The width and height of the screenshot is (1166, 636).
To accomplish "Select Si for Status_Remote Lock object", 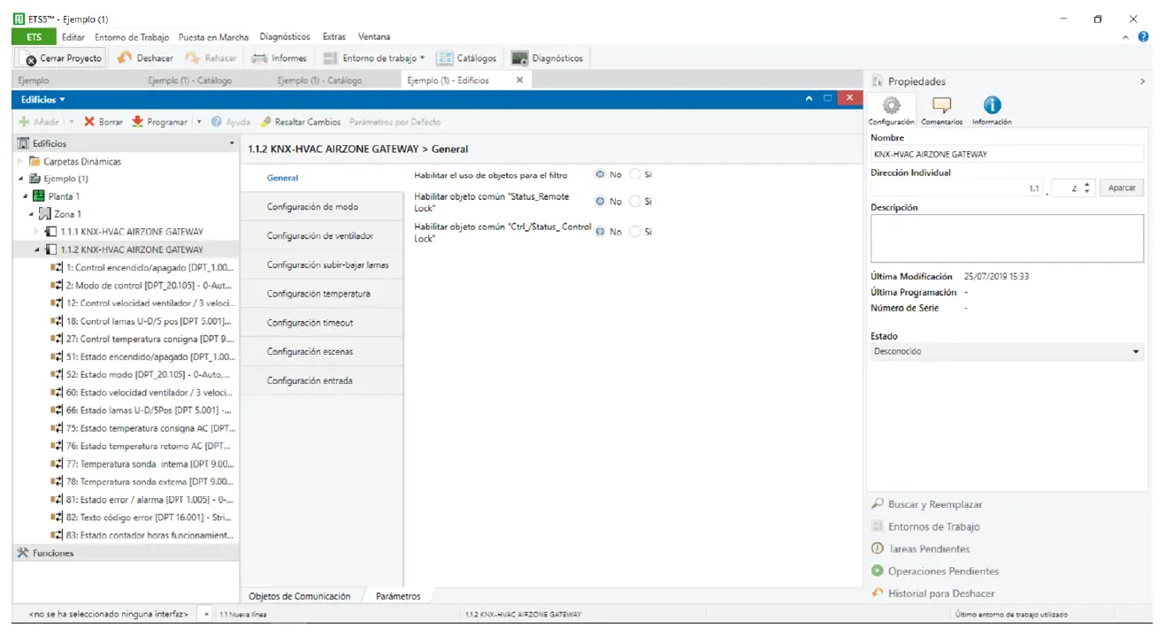I will [635, 202].
